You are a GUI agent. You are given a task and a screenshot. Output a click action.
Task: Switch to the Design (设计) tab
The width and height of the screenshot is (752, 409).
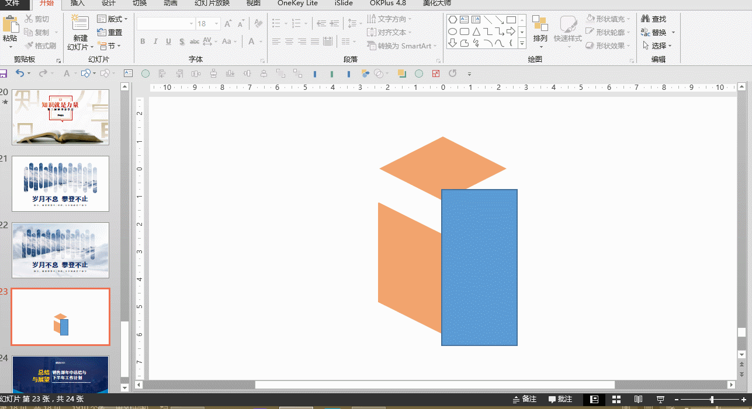pyautogui.click(x=109, y=3)
